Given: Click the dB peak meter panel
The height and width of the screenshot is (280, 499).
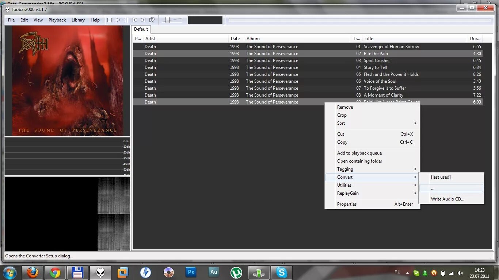Looking at the screenshot, I should click(x=67, y=156).
